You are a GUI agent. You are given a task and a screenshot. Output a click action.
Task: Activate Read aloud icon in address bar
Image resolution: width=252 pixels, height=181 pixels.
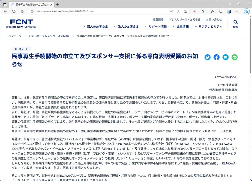[x=172, y=11]
